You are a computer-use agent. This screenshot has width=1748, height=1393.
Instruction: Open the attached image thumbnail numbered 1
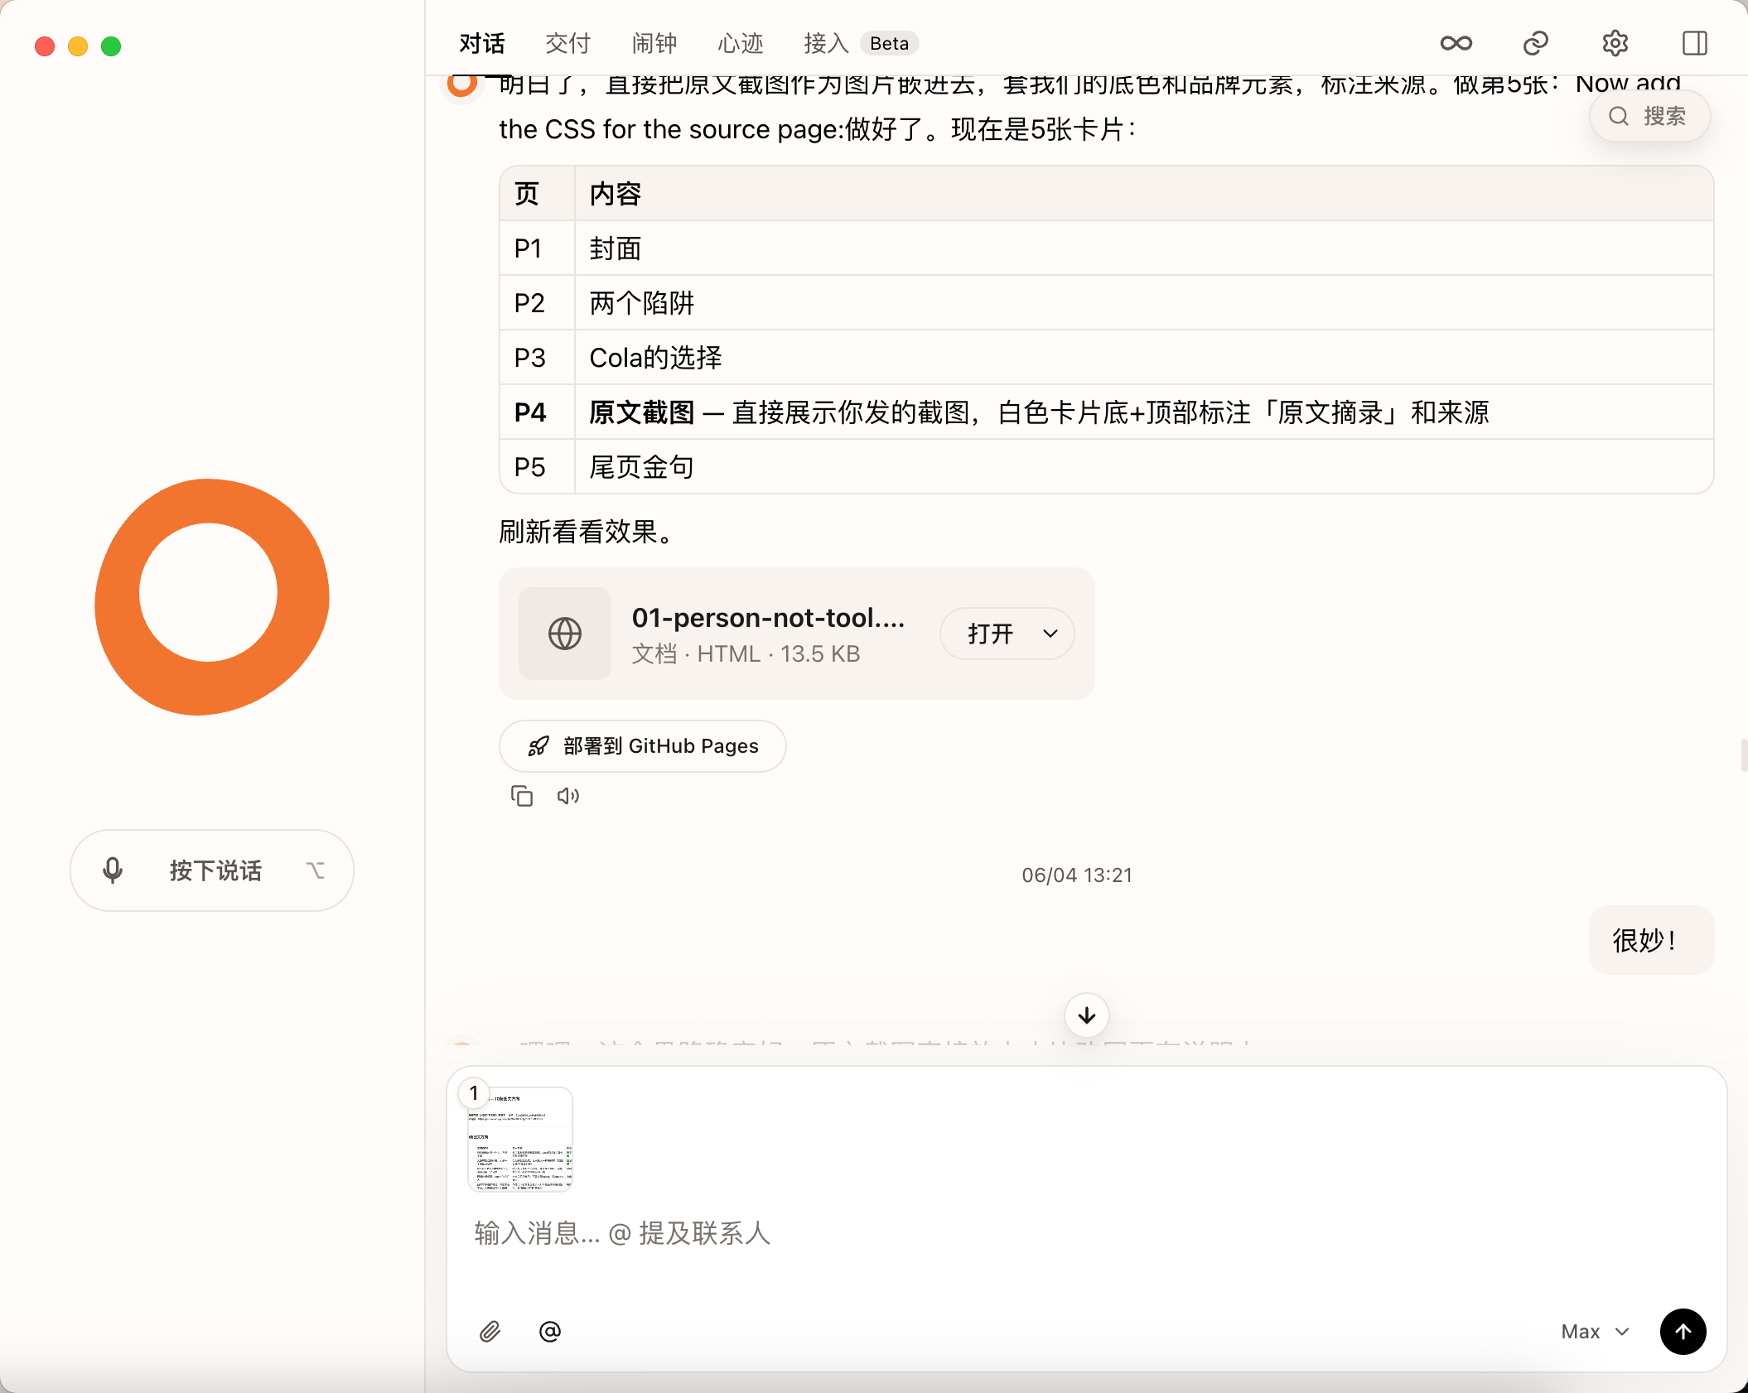[x=520, y=1139]
